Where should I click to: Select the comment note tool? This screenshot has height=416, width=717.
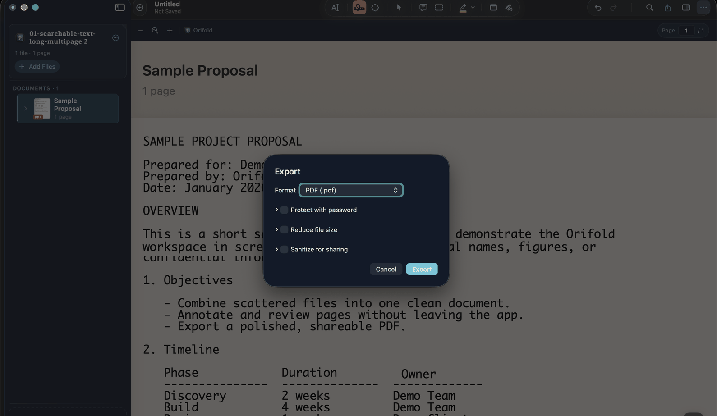(x=423, y=8)
